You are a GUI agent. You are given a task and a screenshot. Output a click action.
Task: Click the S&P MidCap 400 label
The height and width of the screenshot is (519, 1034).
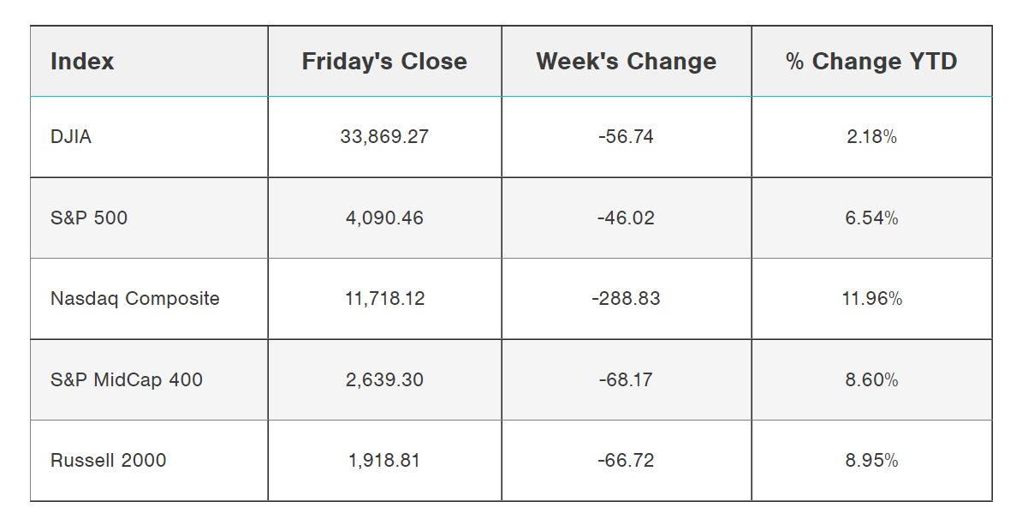pos(127,379)
